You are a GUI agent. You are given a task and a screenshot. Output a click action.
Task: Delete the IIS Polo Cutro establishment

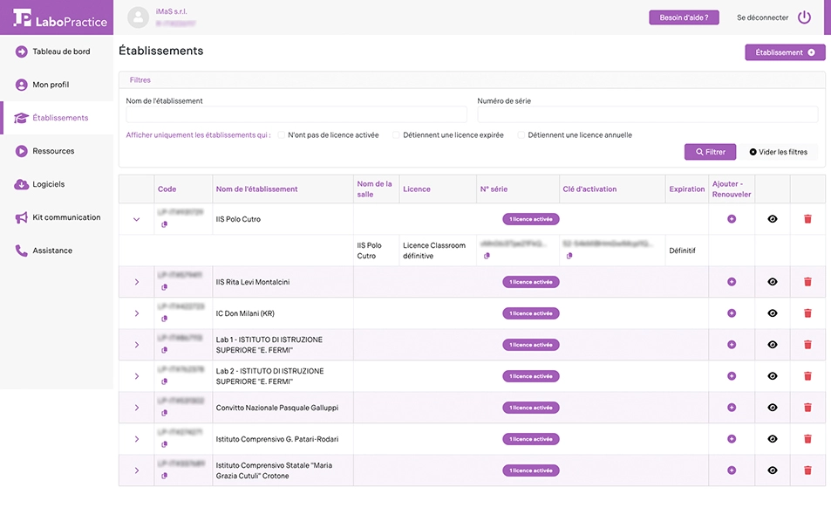click(x=807, y=219)
